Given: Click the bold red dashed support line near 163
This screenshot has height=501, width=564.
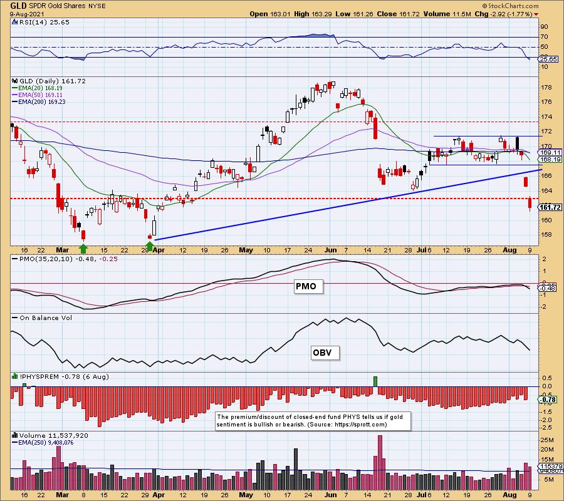Looking at the screenshot, I should [274, 199].
